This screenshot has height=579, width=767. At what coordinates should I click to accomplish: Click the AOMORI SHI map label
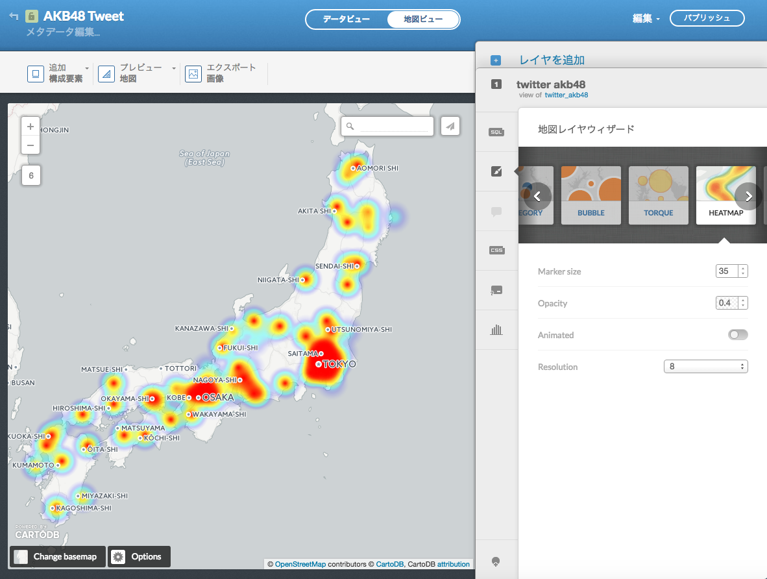(378, 168)
